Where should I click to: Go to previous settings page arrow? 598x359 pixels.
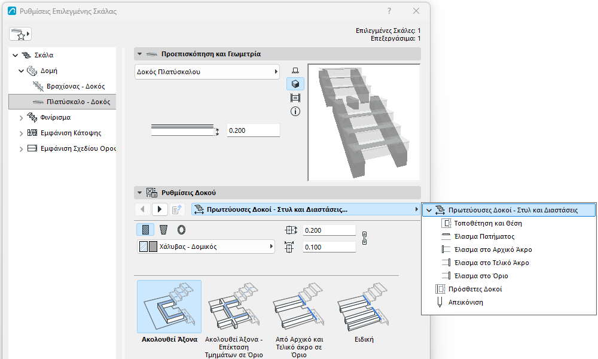(143, 209)
